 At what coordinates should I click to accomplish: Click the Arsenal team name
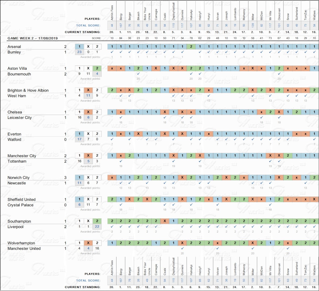pyautogui.click(x=14, y=47)
